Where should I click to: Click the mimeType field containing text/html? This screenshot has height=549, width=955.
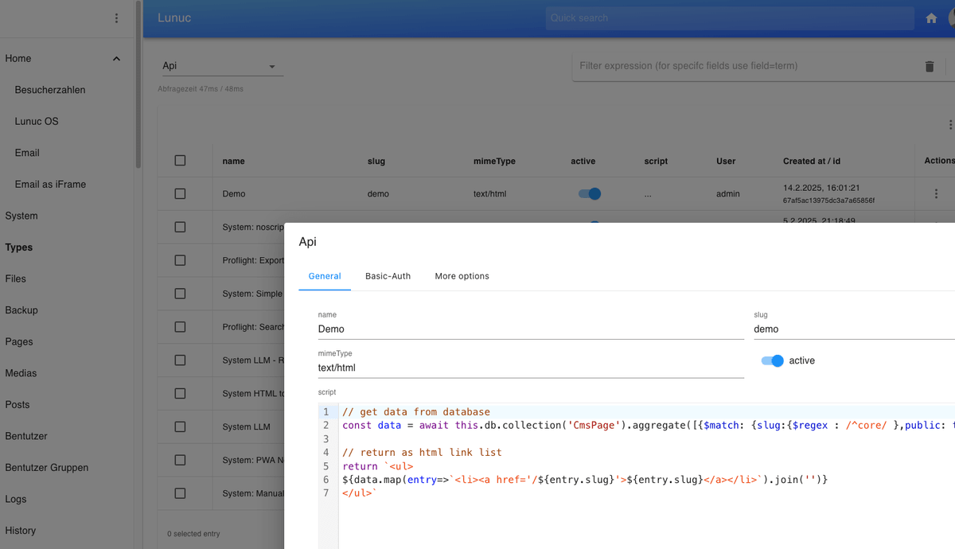click(530, 368)
